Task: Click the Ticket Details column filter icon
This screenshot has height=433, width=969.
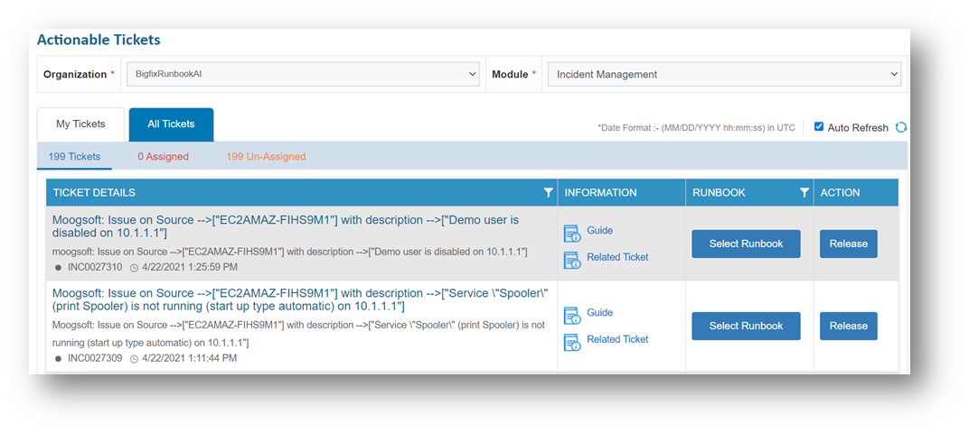Action: tap(548, 192)
